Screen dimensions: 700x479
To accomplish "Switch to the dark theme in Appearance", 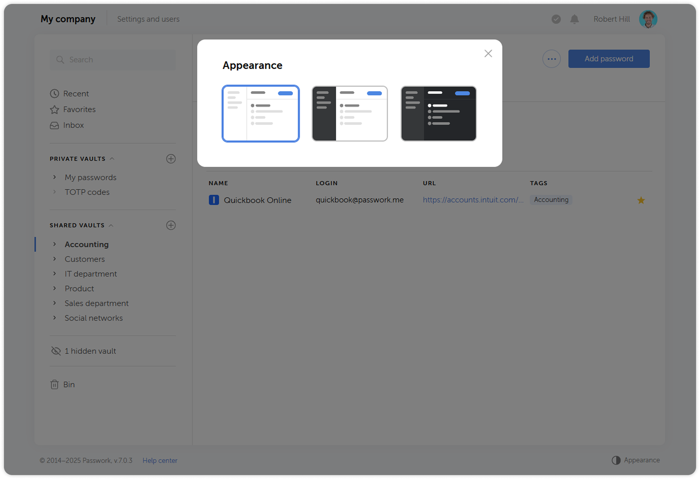I will (x=438, y=113).
